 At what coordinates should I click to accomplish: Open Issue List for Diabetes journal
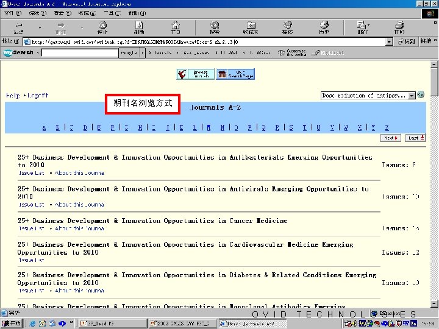pyautogui.click(x=32, y=291)
